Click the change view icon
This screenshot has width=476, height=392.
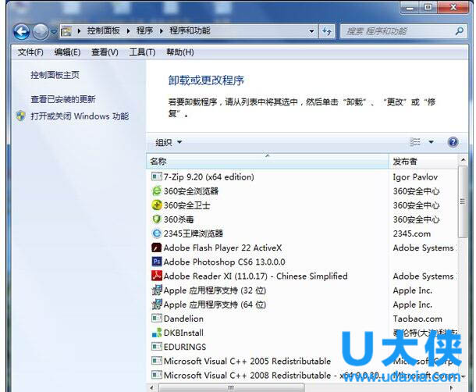pyautogui.click(x=415, y=142)
